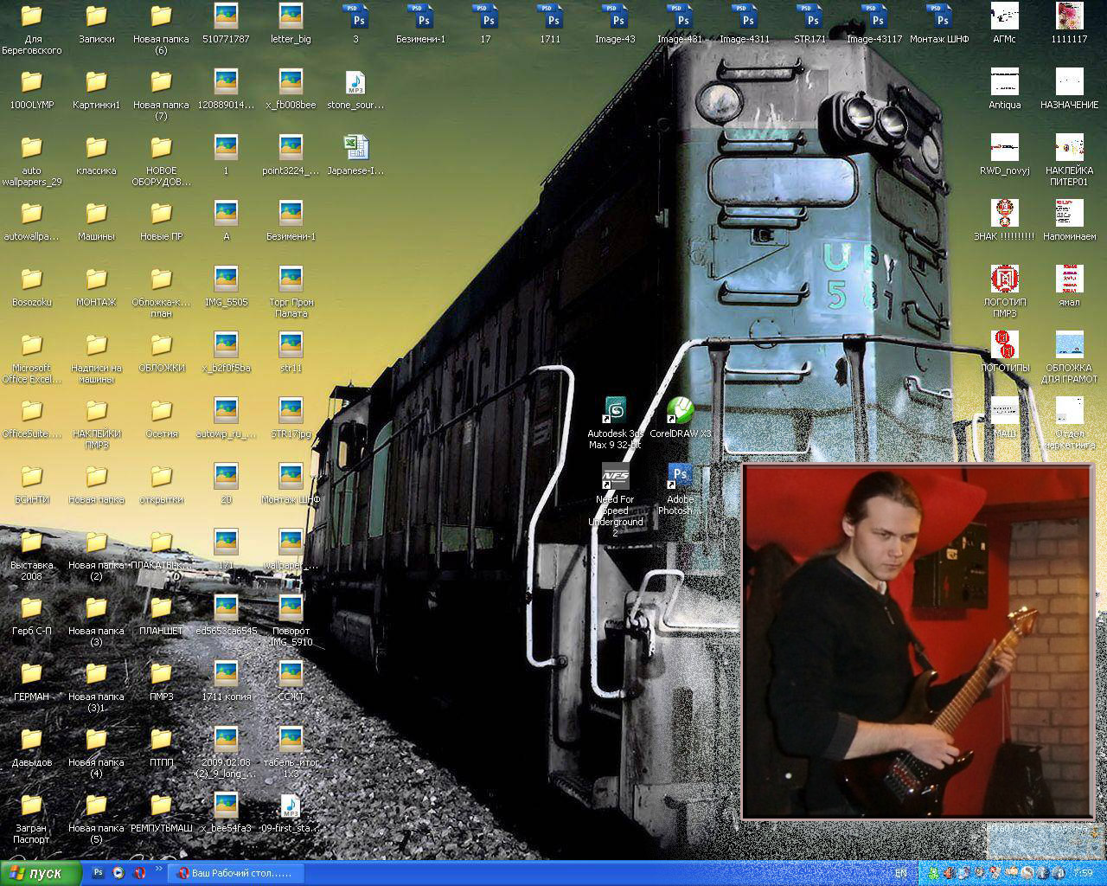Open the Start menu via пуск
1107x886 pixels.
pos(35,873)
